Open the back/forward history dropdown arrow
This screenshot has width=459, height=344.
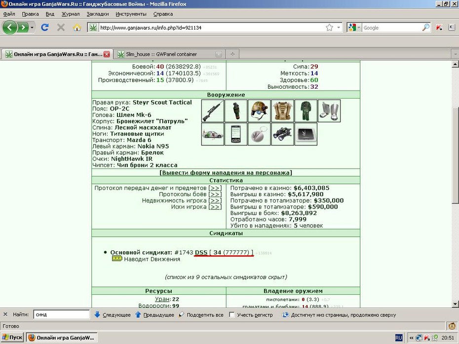(x=32, y=28)
